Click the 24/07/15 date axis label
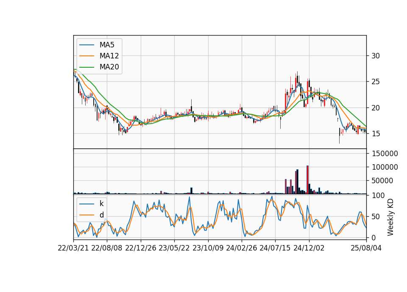The image size is (407, 292). click(x=275, y=248)
